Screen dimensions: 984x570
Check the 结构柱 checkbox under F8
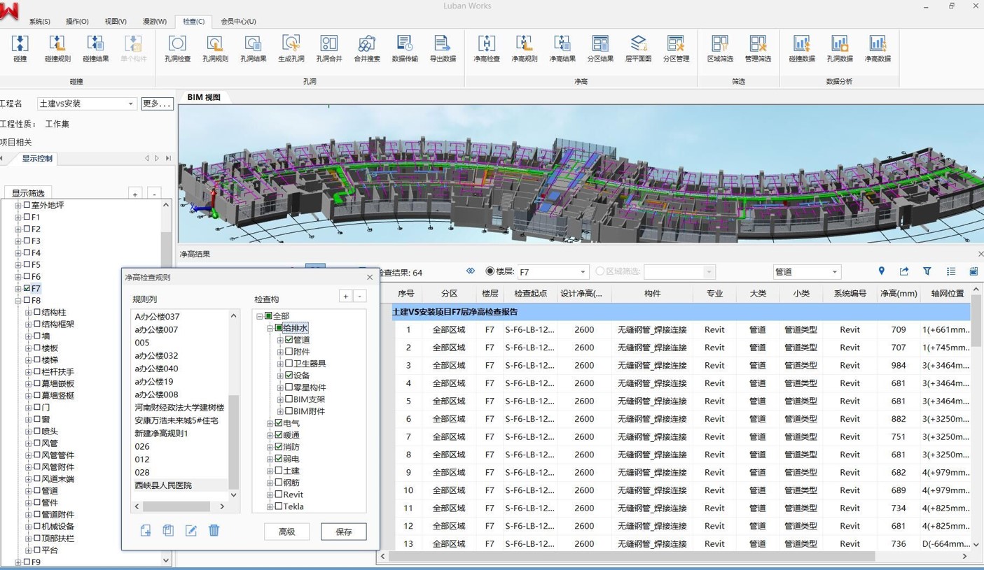click(x=38, y=312)
